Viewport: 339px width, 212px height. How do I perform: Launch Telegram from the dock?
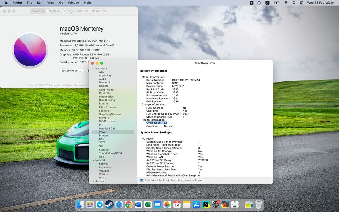click(x=100, y=205)
